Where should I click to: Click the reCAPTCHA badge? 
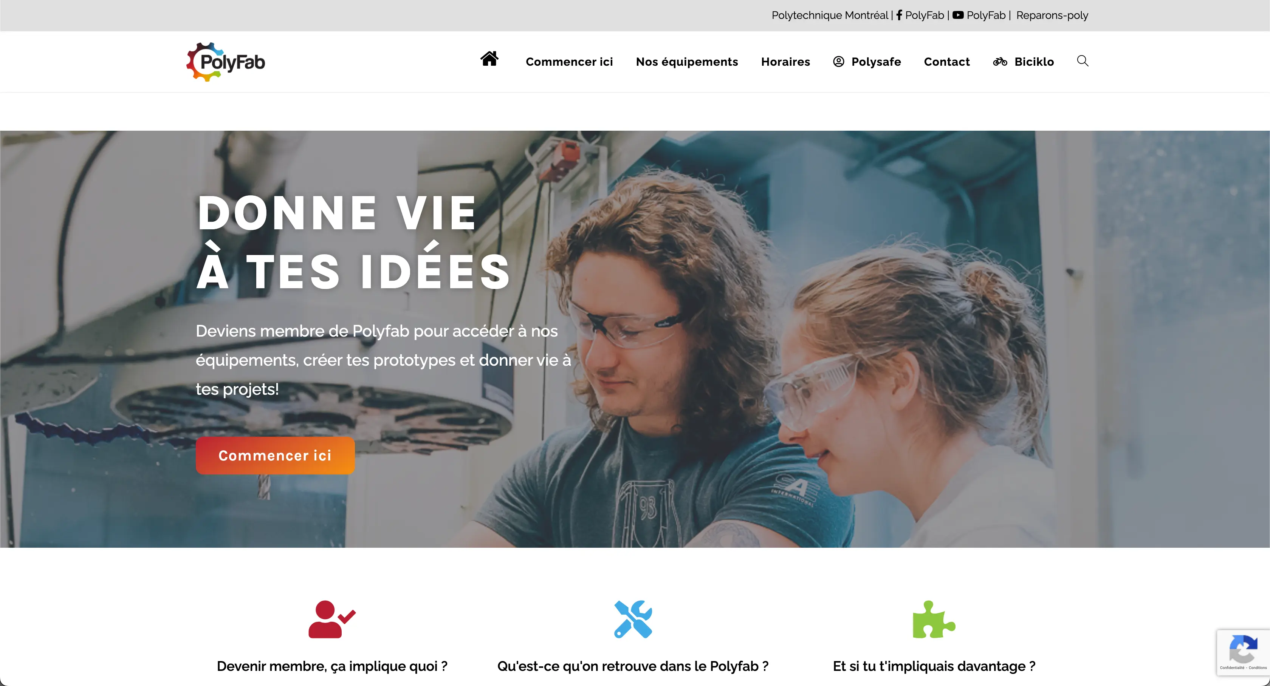pos(1243,652)
